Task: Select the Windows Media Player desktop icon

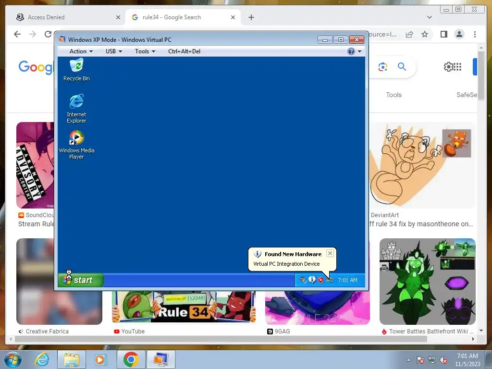Action: tap(76, 145)
